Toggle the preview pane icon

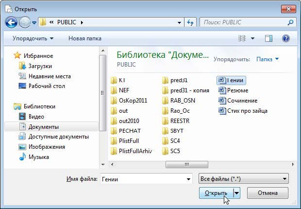[268, 38]
